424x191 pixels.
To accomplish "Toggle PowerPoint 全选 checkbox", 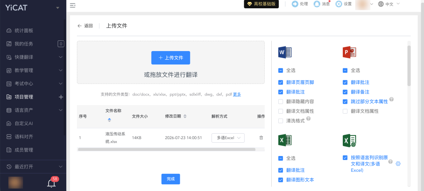I will (x=345, y=71).
